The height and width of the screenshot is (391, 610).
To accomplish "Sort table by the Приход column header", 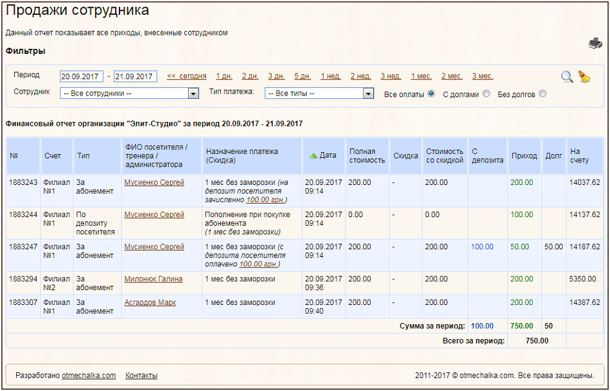I will (524, 155).
